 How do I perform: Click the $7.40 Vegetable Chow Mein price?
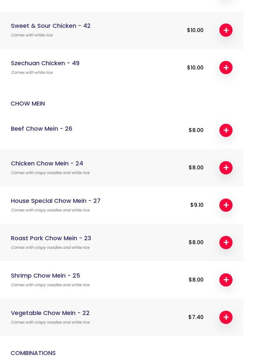point(196,317)
